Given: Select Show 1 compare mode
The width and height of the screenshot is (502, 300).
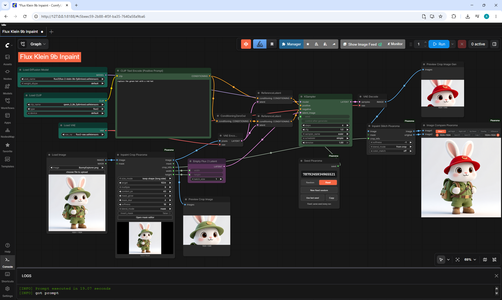Looking at the screenshot, I should point(441,131).
